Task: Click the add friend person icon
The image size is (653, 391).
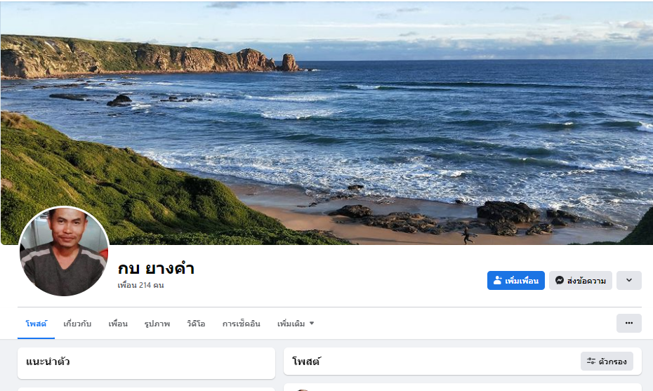Action: pyautogui.click(x=498, y=281)
